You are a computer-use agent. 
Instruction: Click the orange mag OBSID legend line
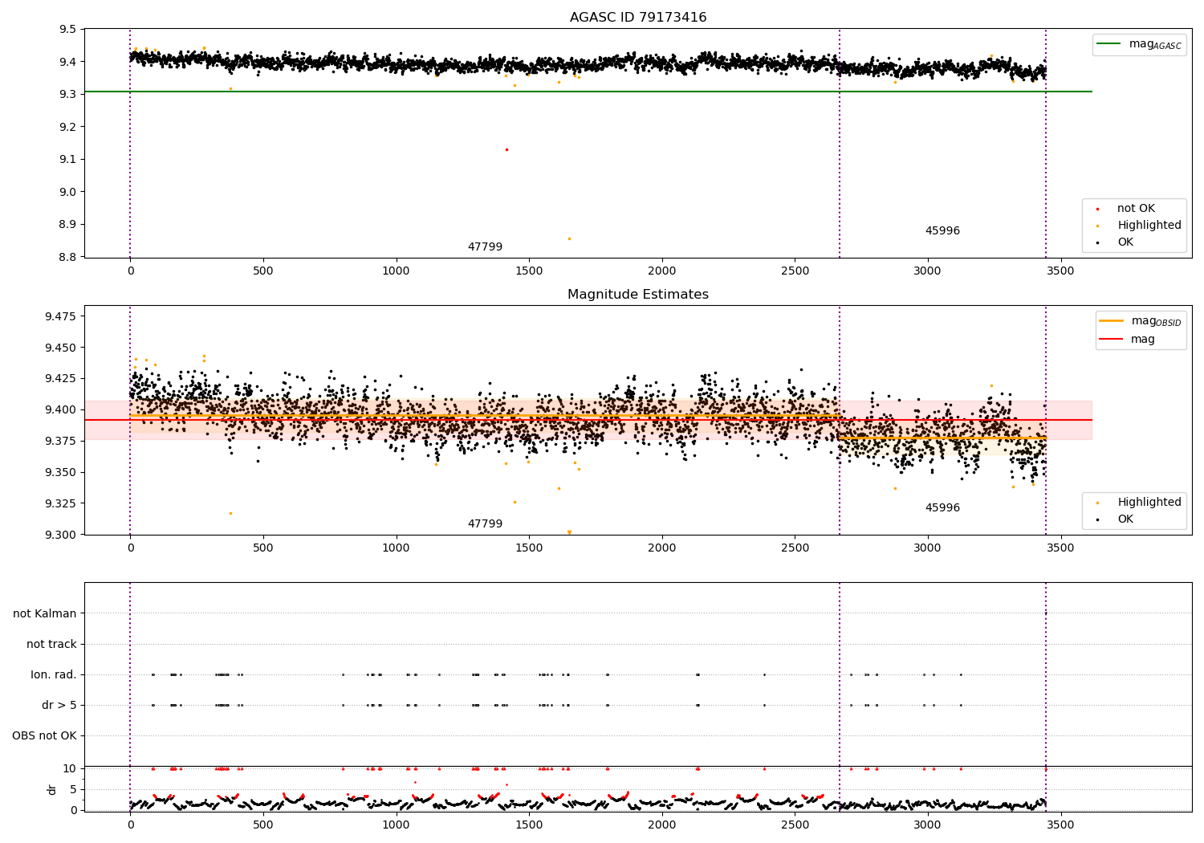coord(1112,321)
